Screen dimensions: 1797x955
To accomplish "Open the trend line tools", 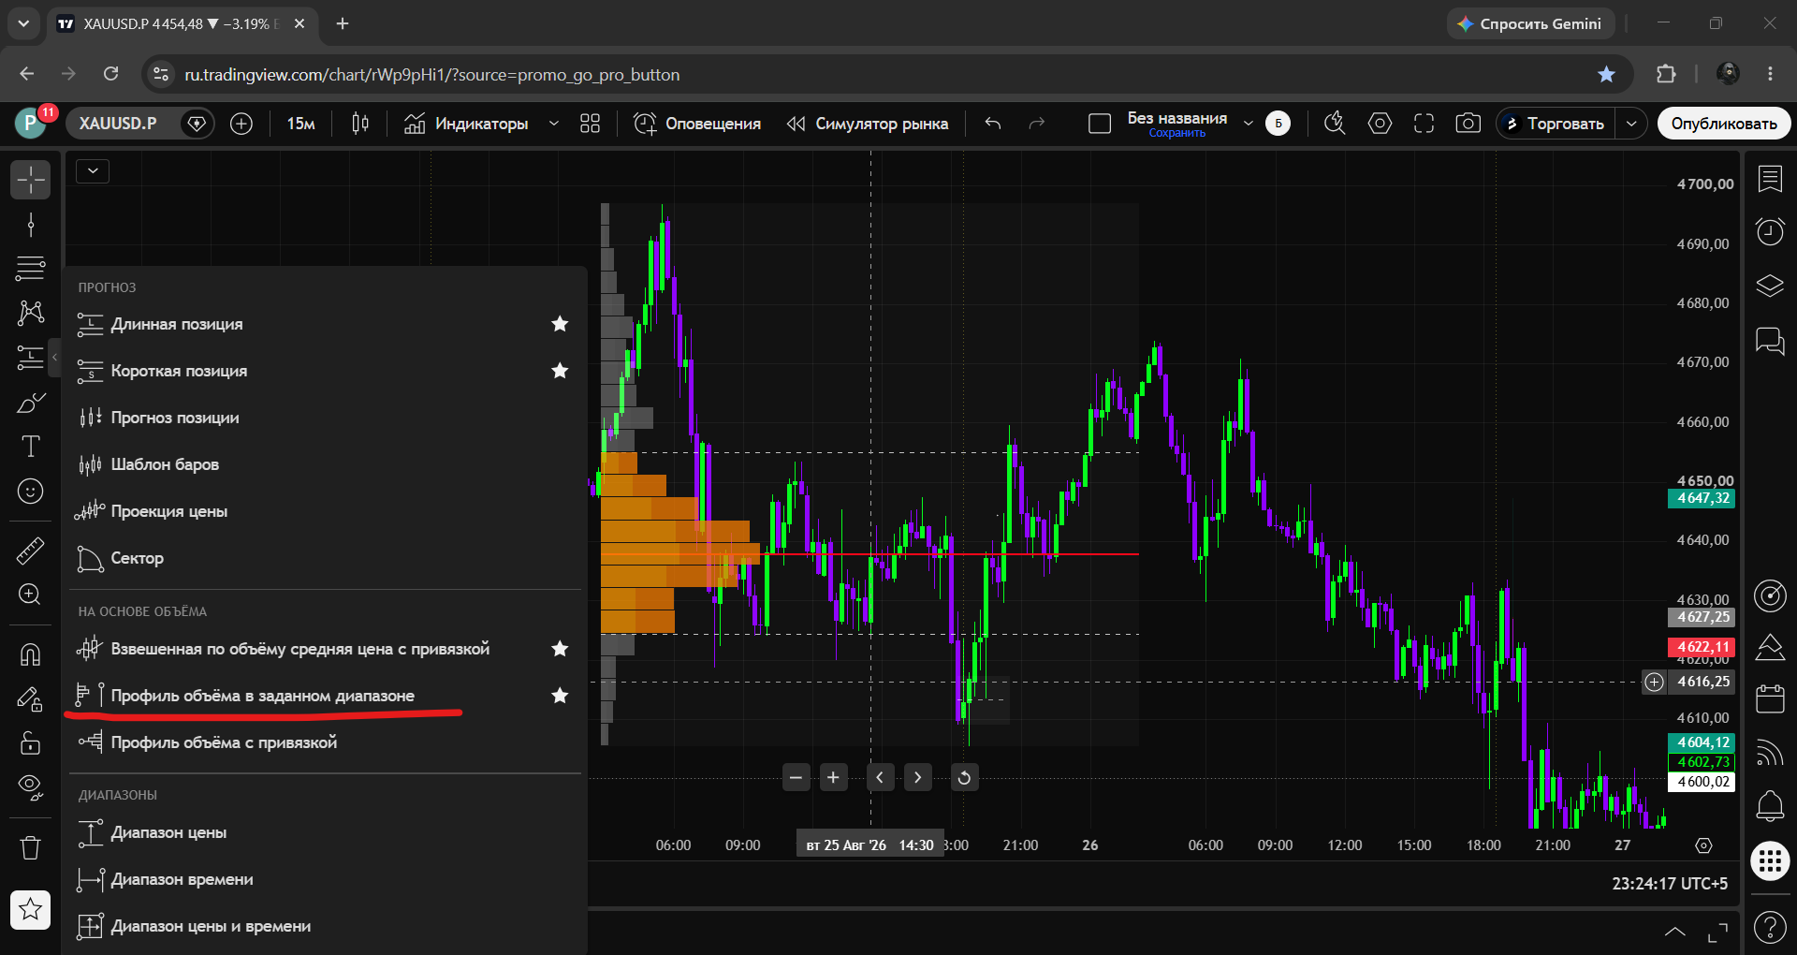I will pyautogui.click(x=30, y=225).
